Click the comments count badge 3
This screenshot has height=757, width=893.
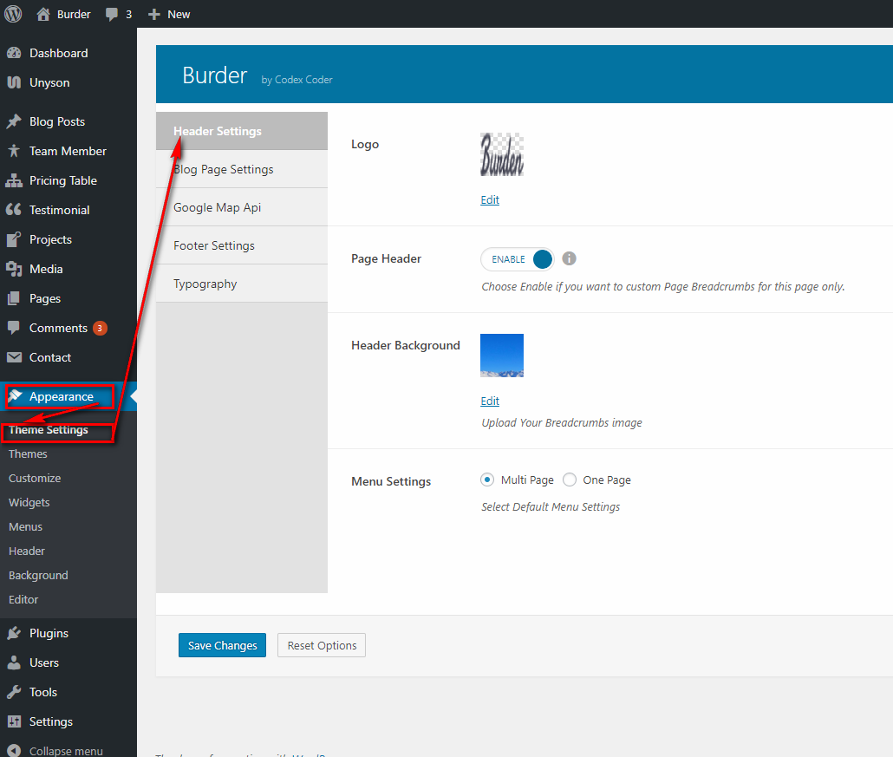point(100,328)
